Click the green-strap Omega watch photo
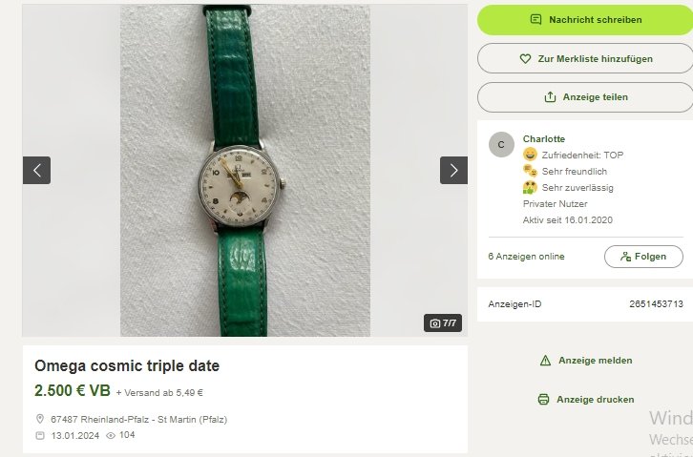 pos(245,171)
